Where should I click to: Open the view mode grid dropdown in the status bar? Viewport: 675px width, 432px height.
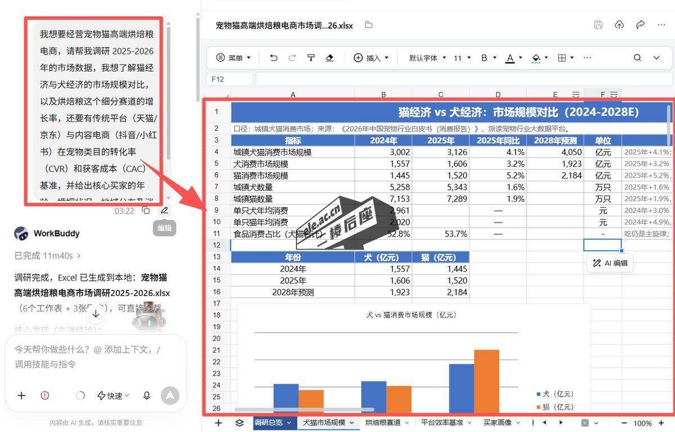589,422
